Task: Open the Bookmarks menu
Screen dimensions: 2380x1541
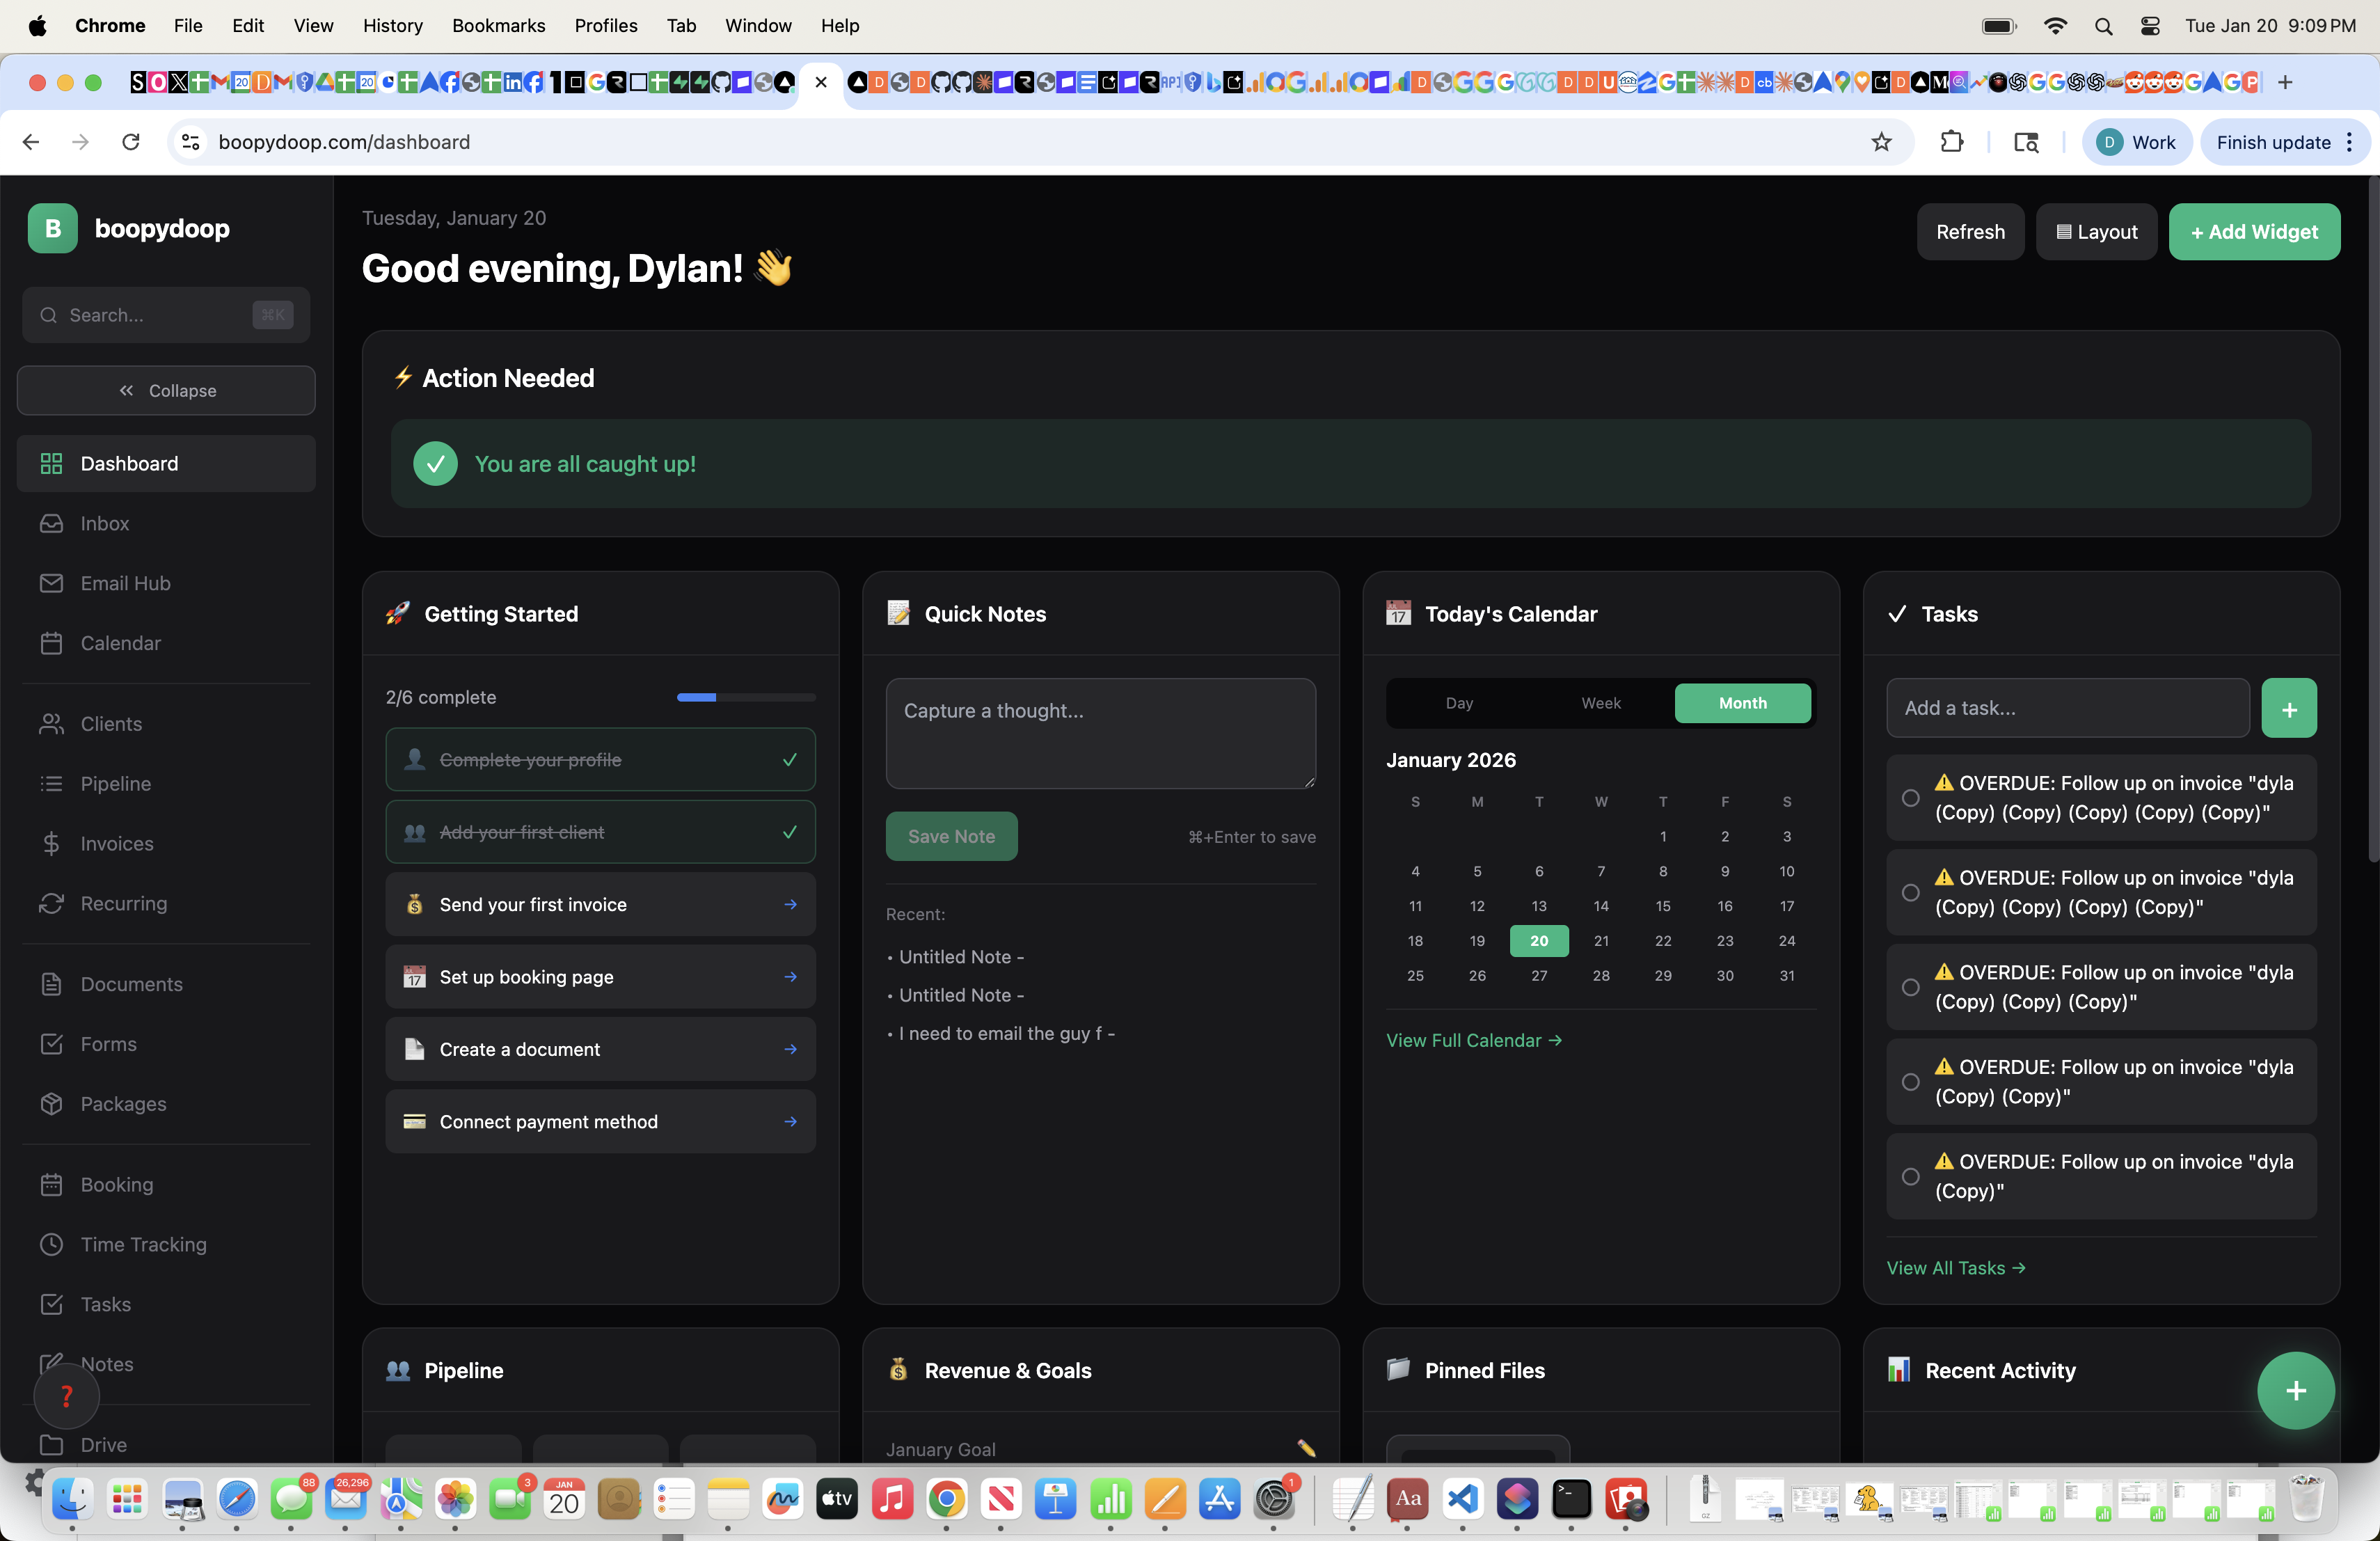Action: (x=498, y=25)
